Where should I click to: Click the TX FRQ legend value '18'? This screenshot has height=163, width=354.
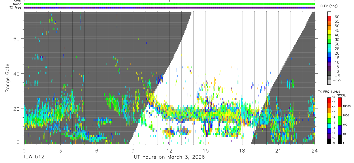334,97
